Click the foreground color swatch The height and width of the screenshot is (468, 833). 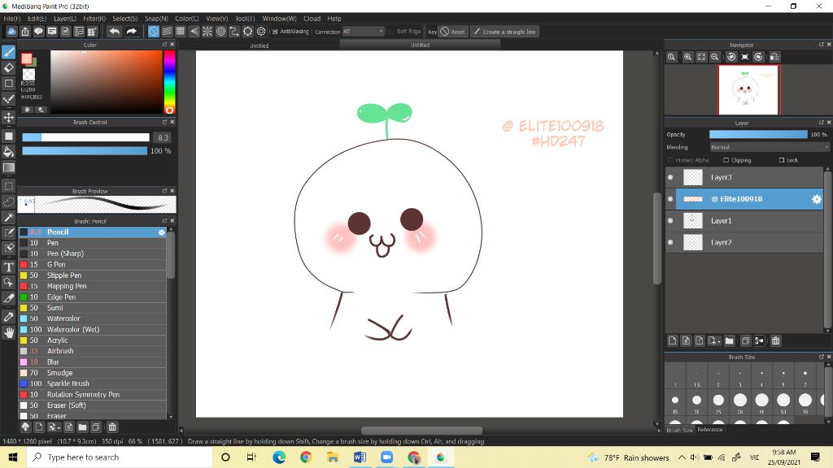pos(27,58)
